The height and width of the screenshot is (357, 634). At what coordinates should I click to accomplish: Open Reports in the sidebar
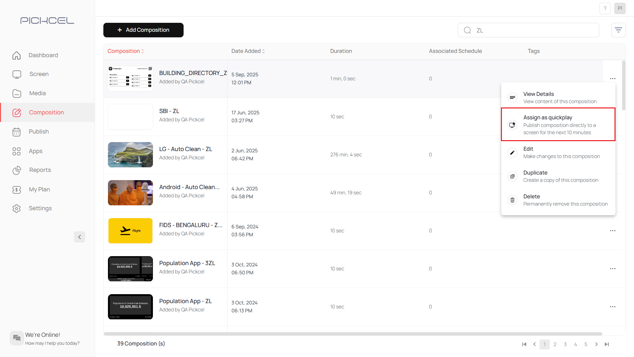[40, 170]
